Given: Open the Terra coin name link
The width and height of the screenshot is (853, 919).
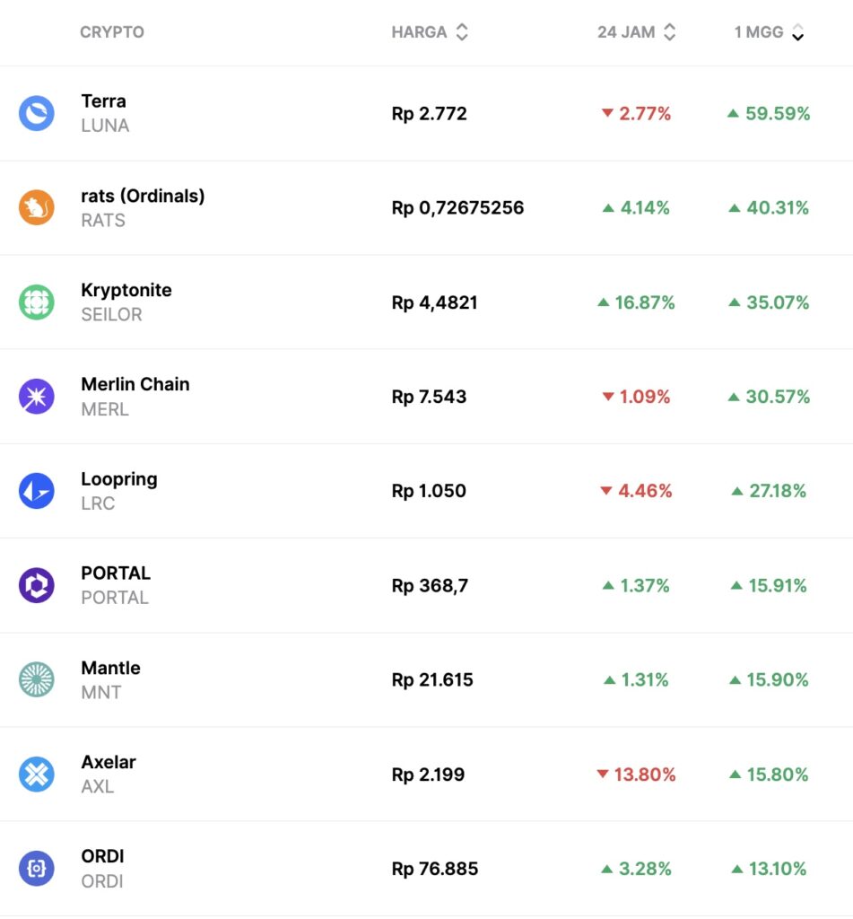Looking at the screenshot, I should pyautogui.click(x=103, y=101).
